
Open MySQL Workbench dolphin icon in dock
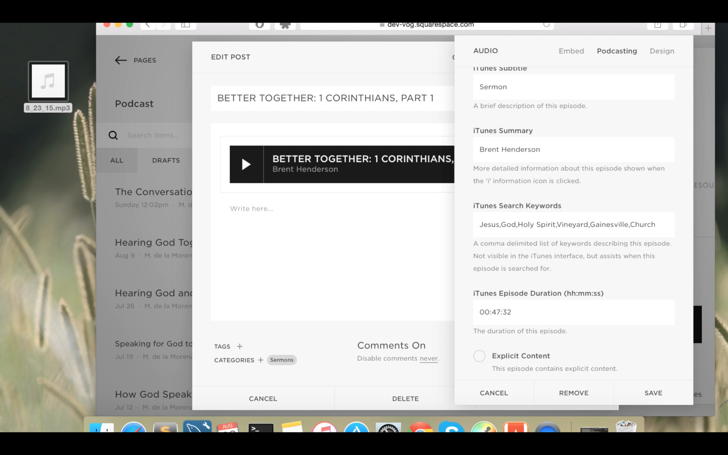[197, 427]
